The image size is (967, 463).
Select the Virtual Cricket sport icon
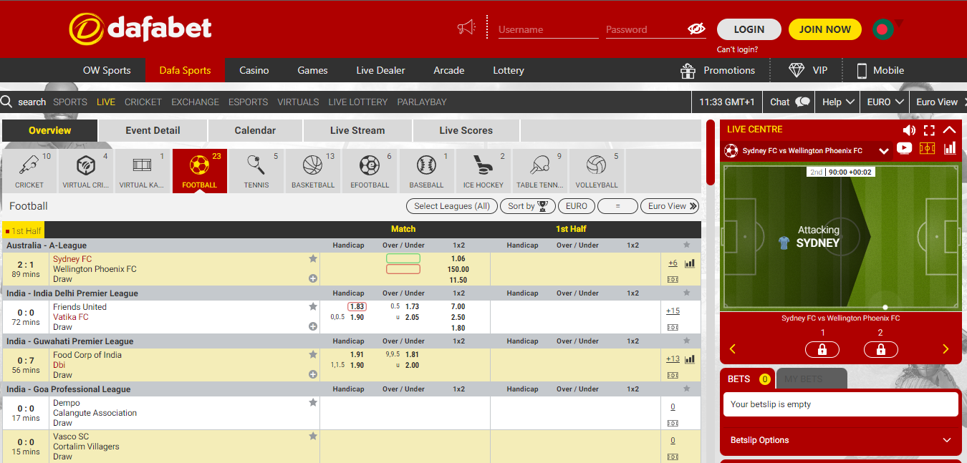point(85,171)
